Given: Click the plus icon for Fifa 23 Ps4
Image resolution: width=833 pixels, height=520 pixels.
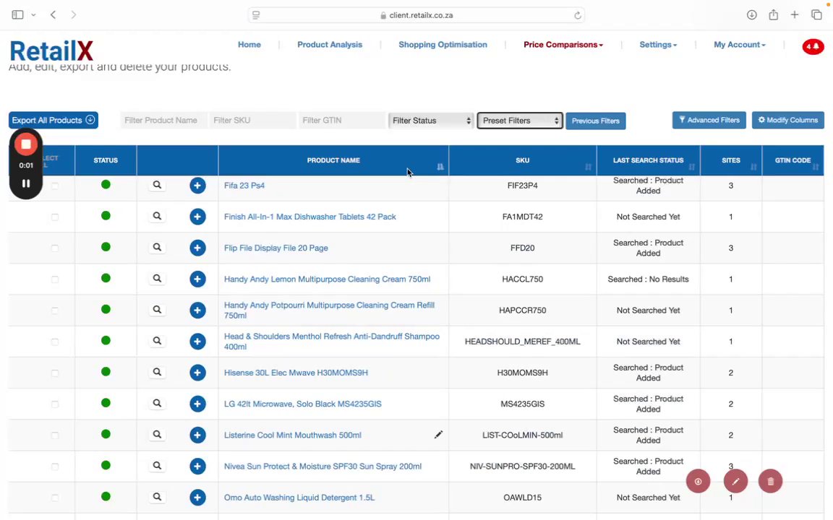Looking at the screenshot, I should [x=197, y=186].
